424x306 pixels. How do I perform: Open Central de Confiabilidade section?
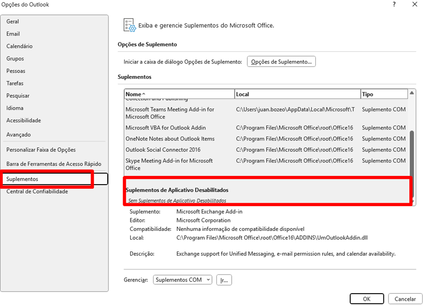point(37,192)
